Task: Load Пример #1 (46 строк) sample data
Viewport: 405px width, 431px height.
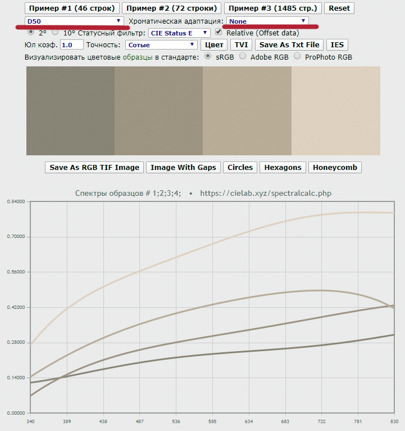Action: click(x=72, y=8)
